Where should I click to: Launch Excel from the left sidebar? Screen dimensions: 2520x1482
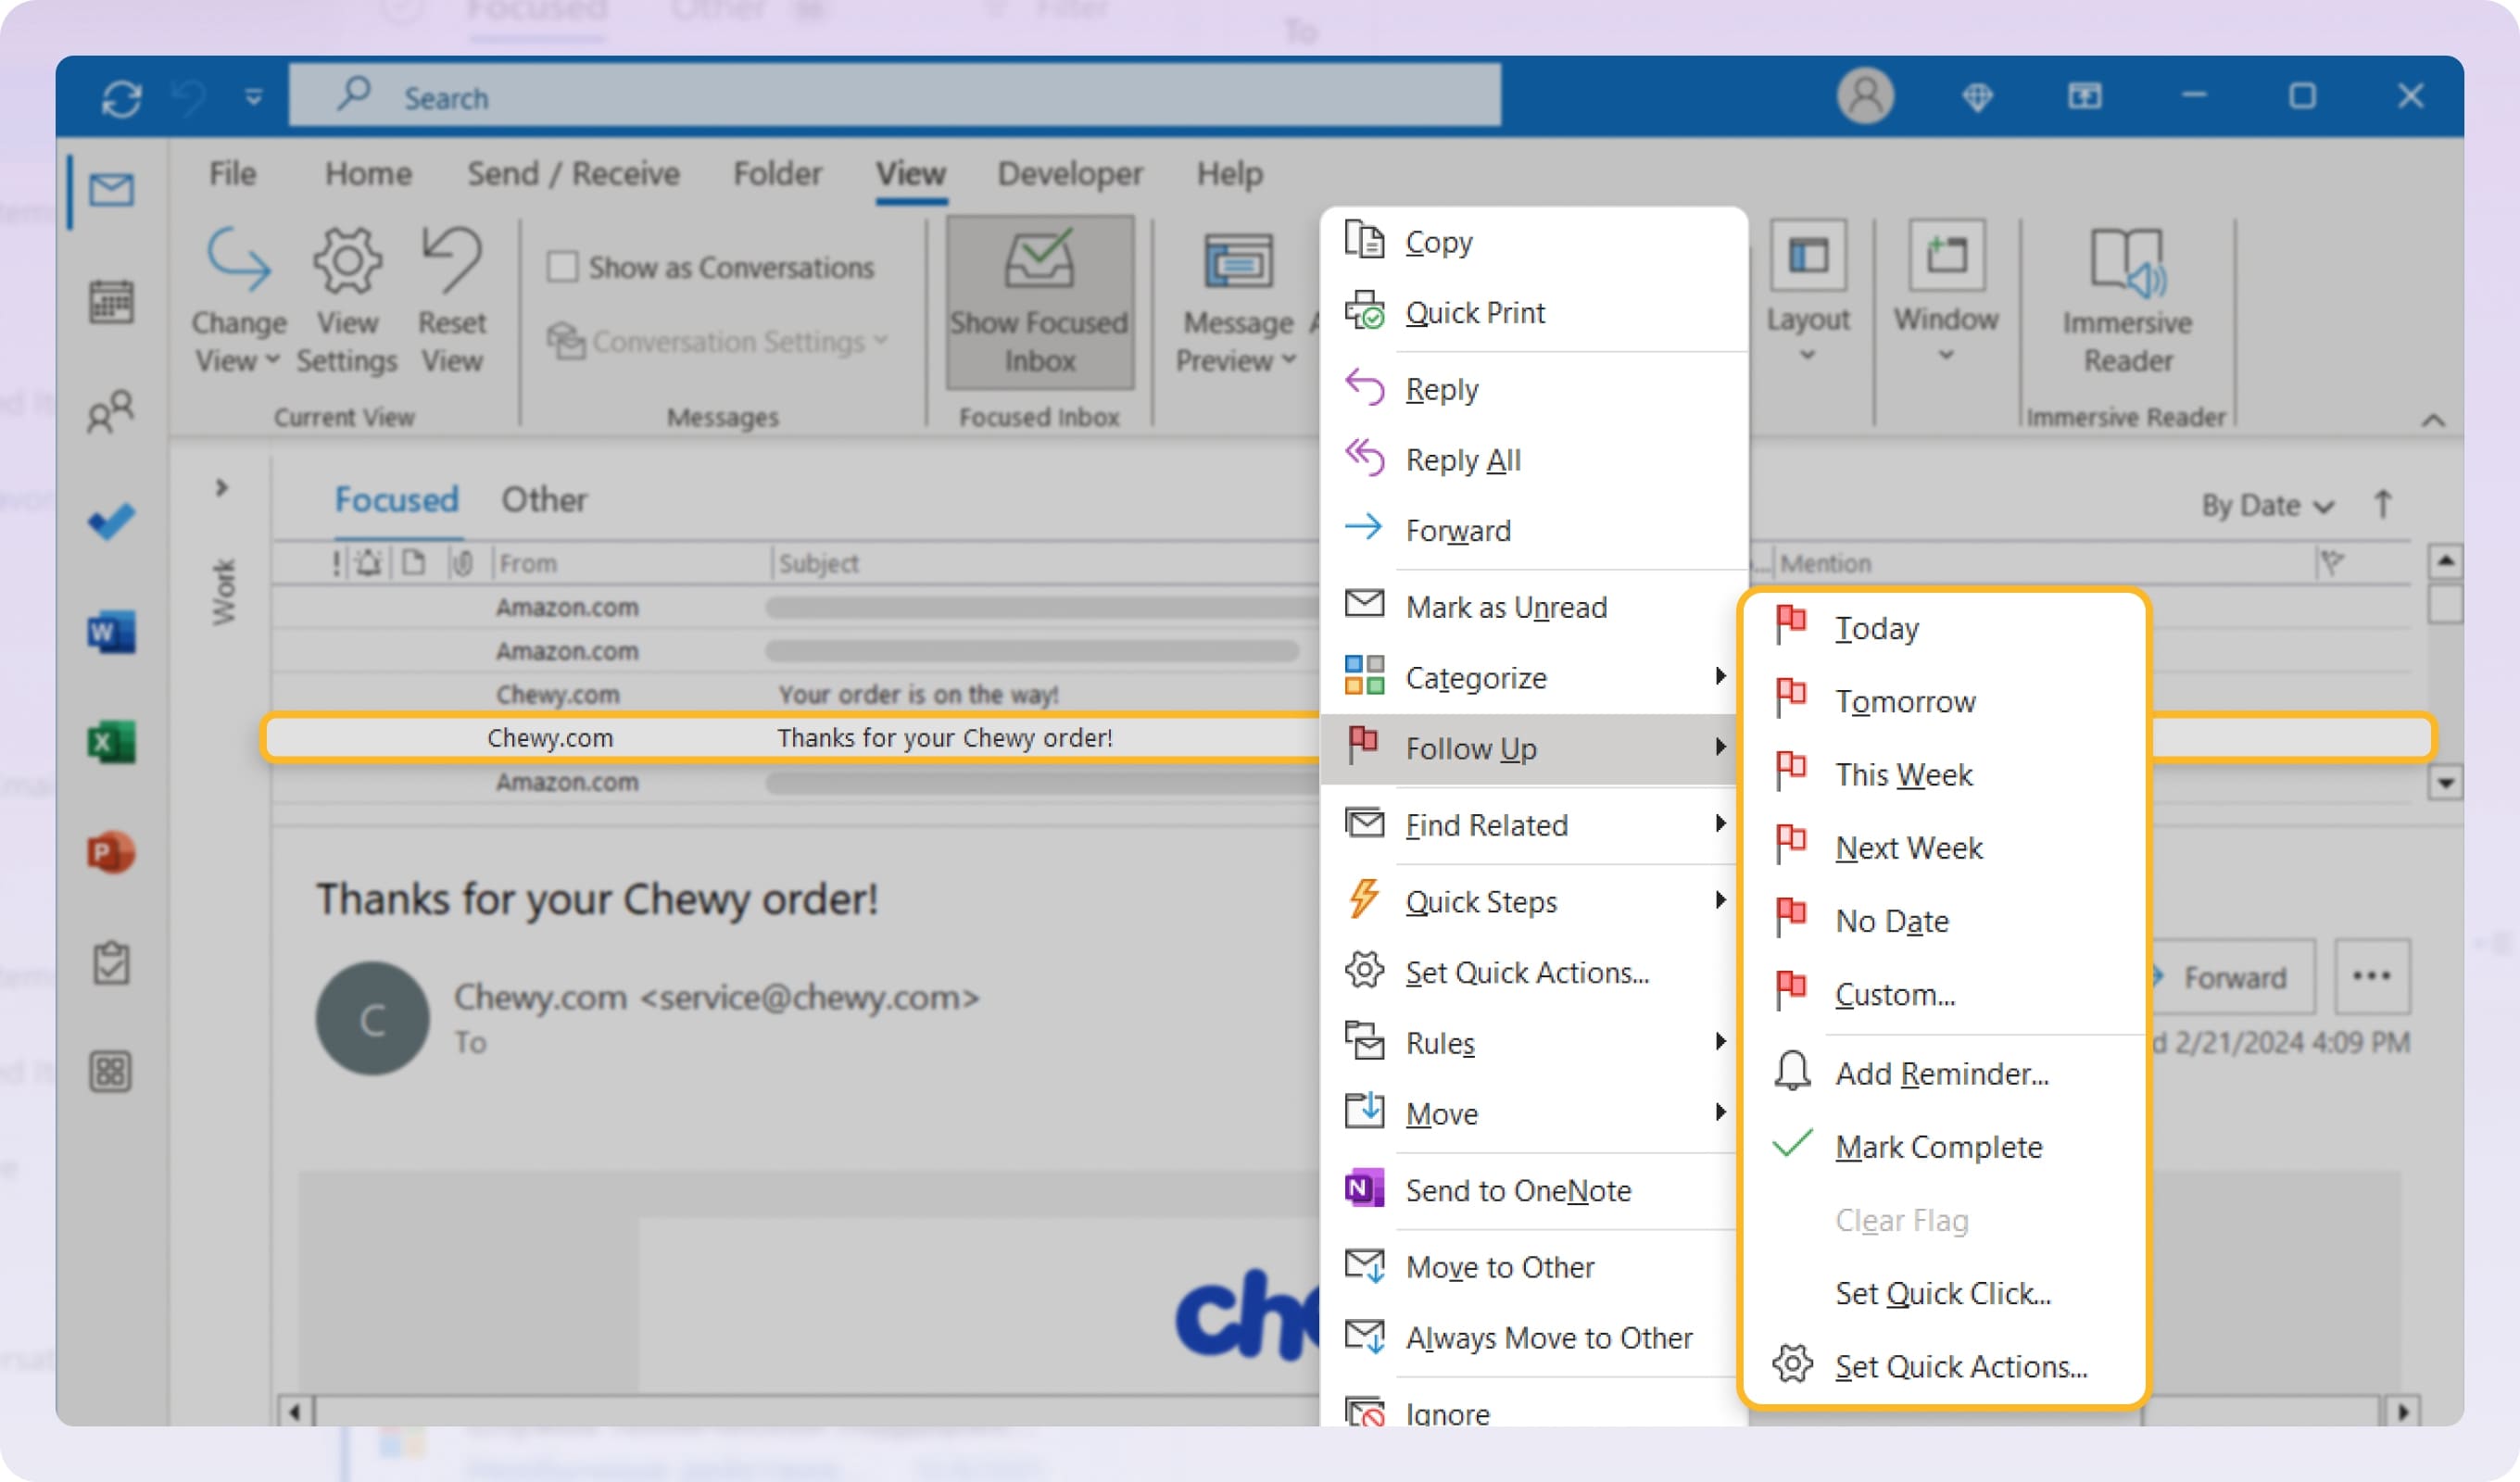[x=110, y=742]
